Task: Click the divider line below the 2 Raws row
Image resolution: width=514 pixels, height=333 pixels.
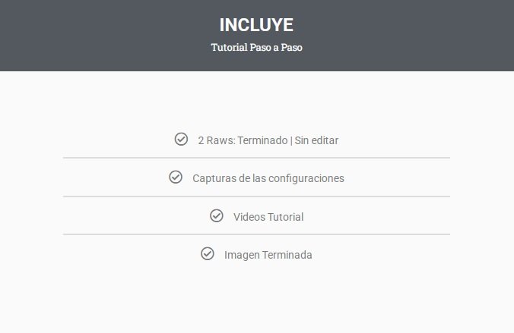Action: point(256,158)
